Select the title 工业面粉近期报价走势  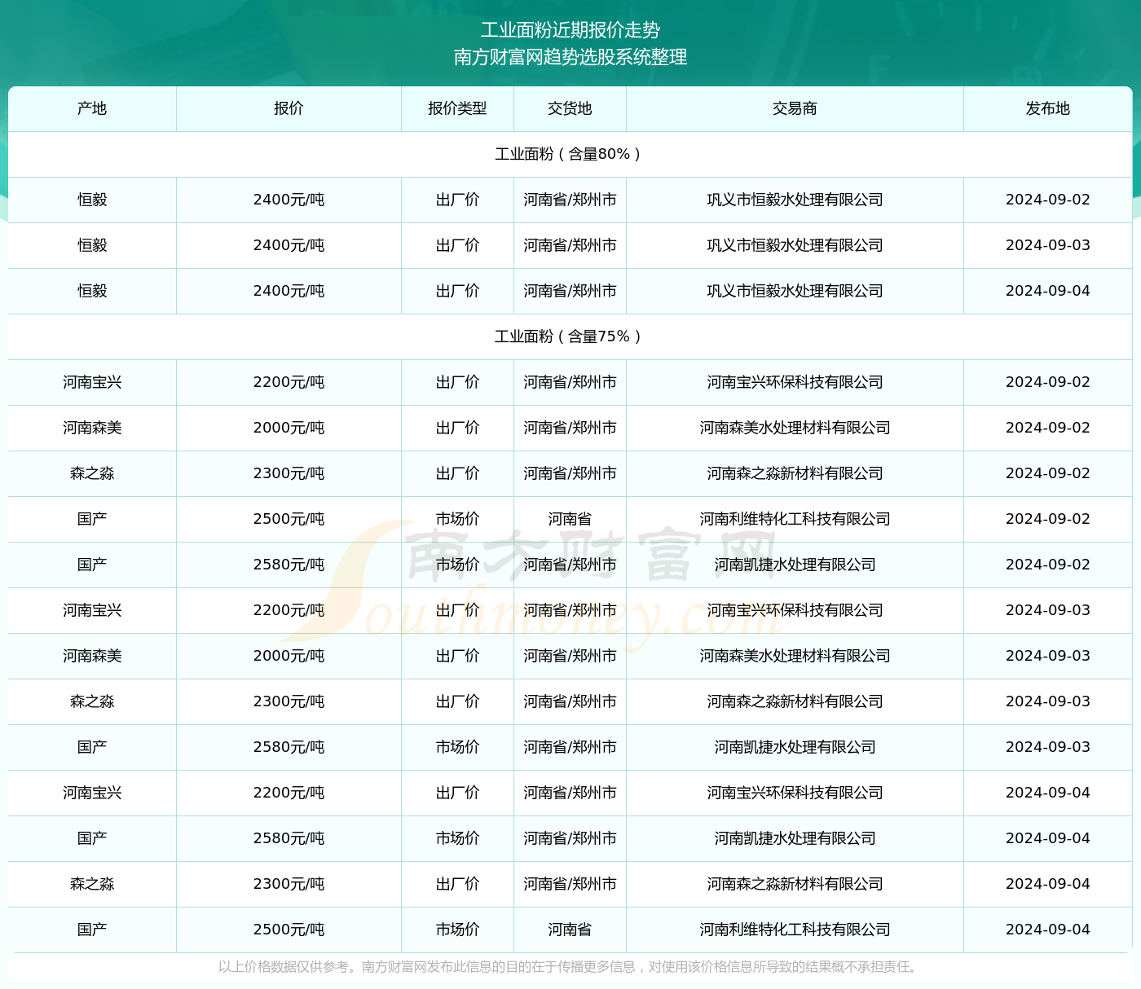570,30
